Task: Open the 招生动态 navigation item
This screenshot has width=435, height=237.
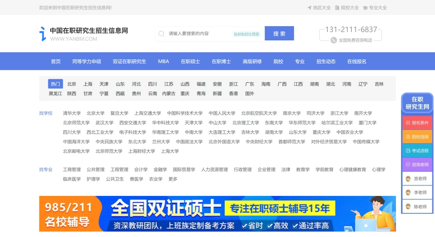Action: pyautogui.click(x=326, y=61)
